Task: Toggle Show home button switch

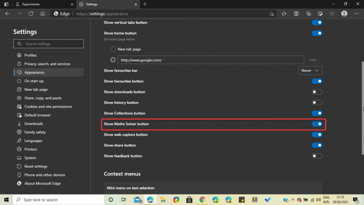Action: pyautogui.click(x=317, y=33)
